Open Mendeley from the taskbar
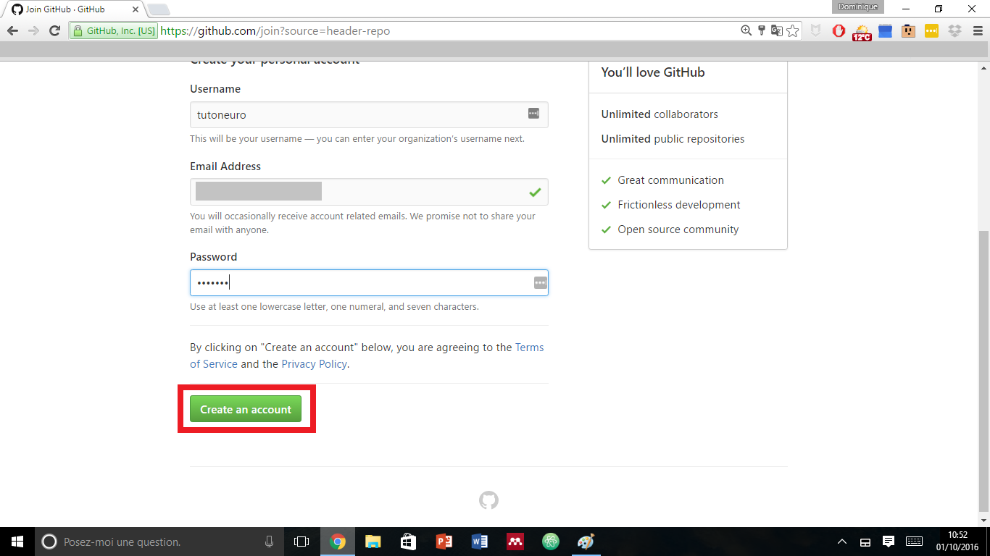The height and width of the screenshot is (556, 990). [515, 542]
